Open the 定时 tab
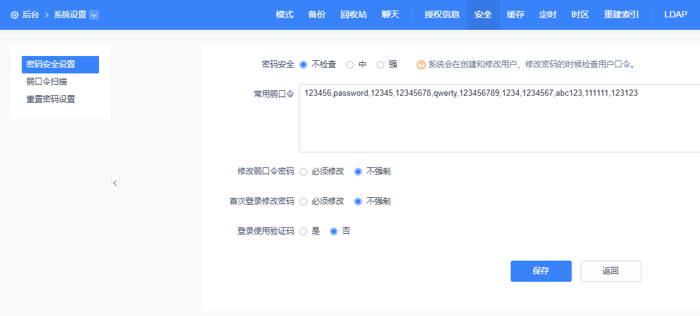This screenshot has height=316, width=700. click(x=548, y=15)
